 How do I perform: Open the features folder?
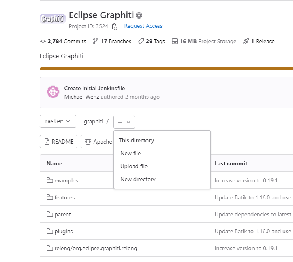(x=64, y=197)
